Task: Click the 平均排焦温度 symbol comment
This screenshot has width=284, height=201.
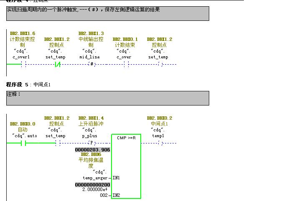Action: point(91,163)
